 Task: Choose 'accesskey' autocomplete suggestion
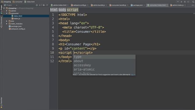tap(104, 65)
